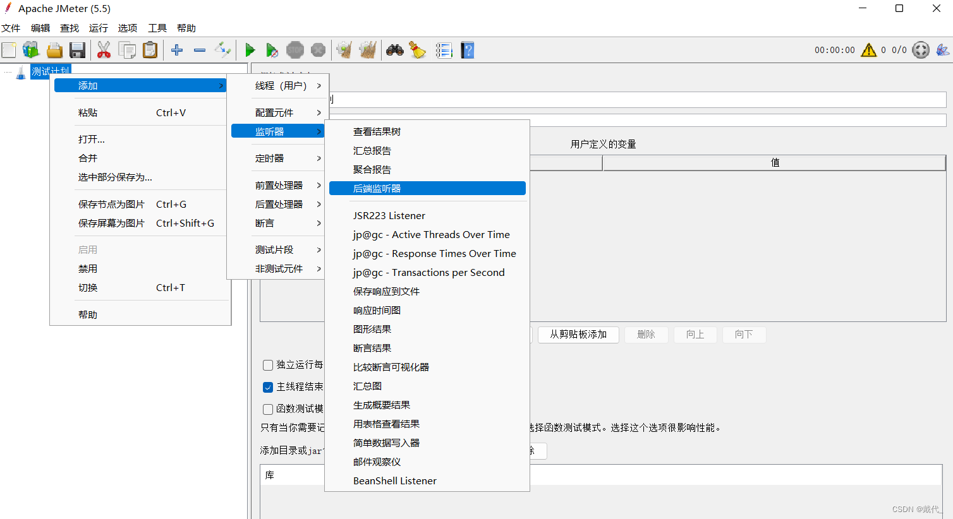Screen dimensions: 953x519
Task: Expand the 测试片段 submenu
Action: tap(277, 250)
